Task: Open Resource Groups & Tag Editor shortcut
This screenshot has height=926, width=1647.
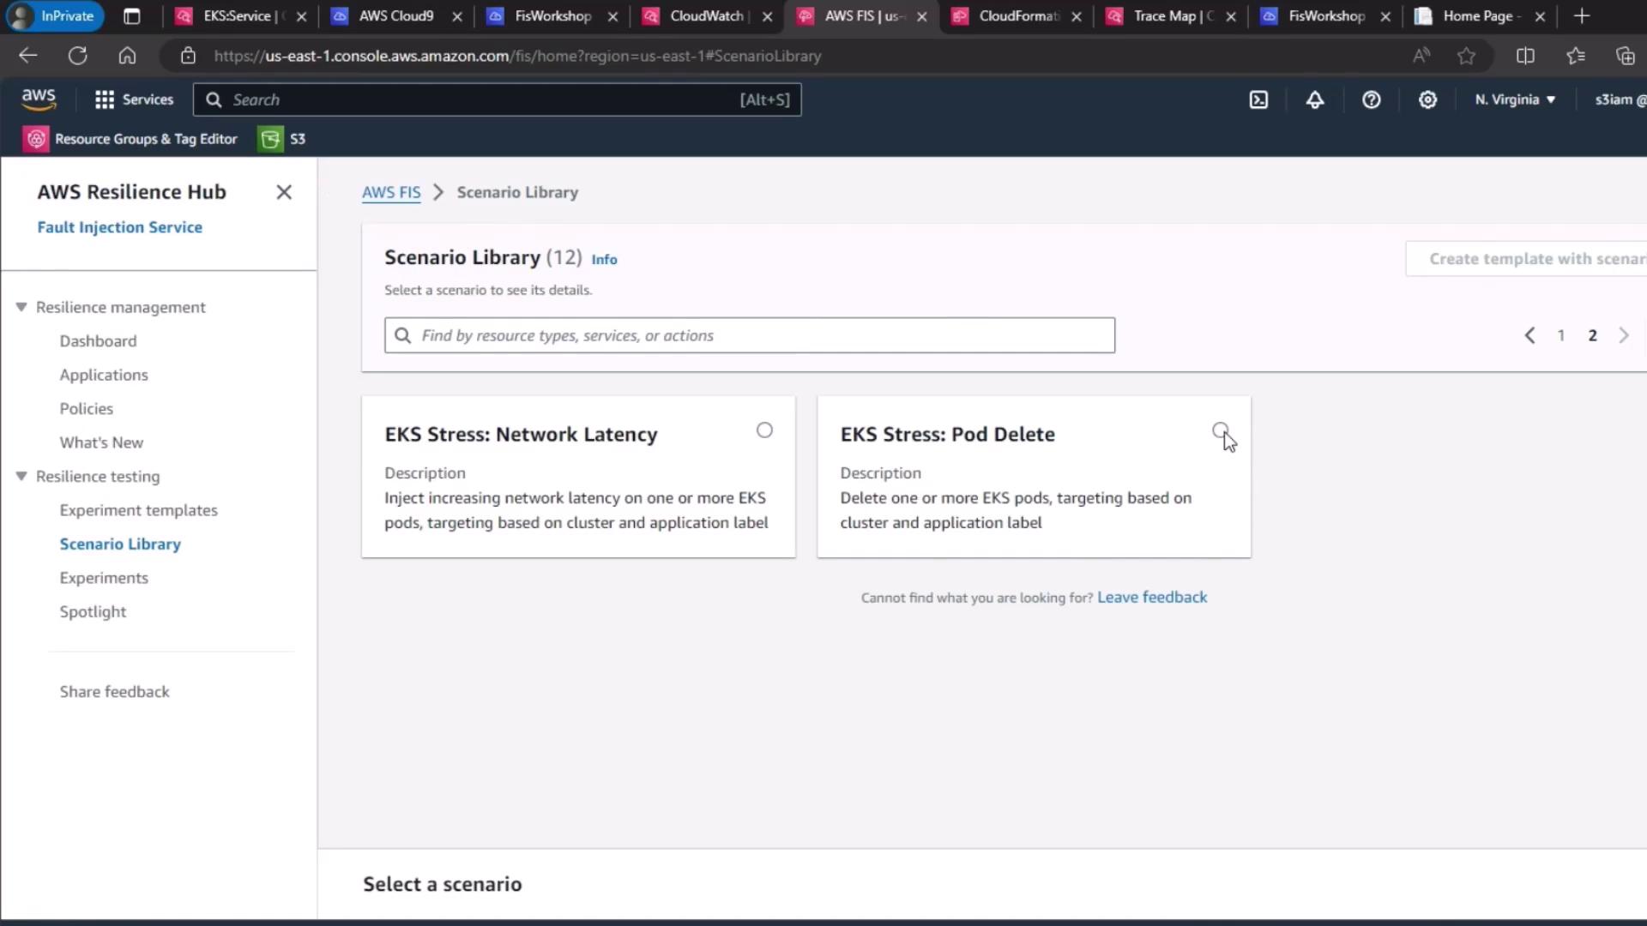Action: 130,139
